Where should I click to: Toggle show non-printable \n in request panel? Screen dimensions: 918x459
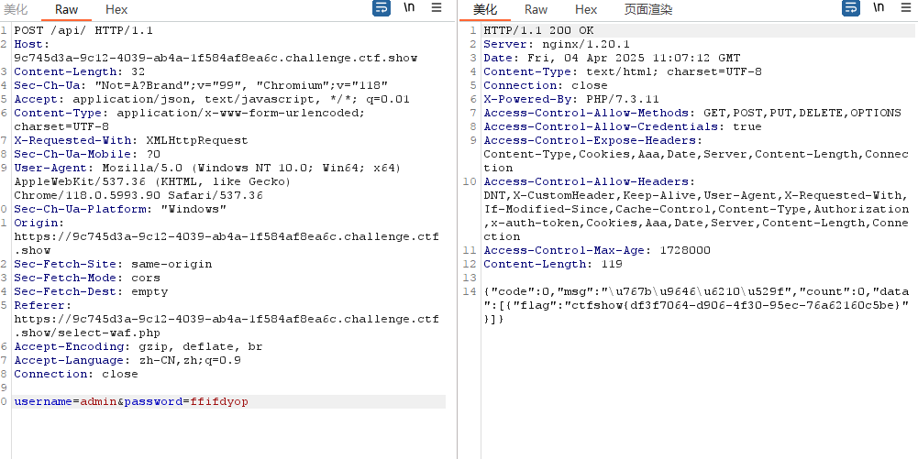[409, 7]
